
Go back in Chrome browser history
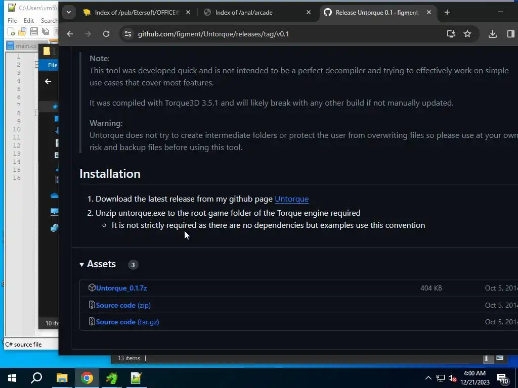tap(70, 34)
